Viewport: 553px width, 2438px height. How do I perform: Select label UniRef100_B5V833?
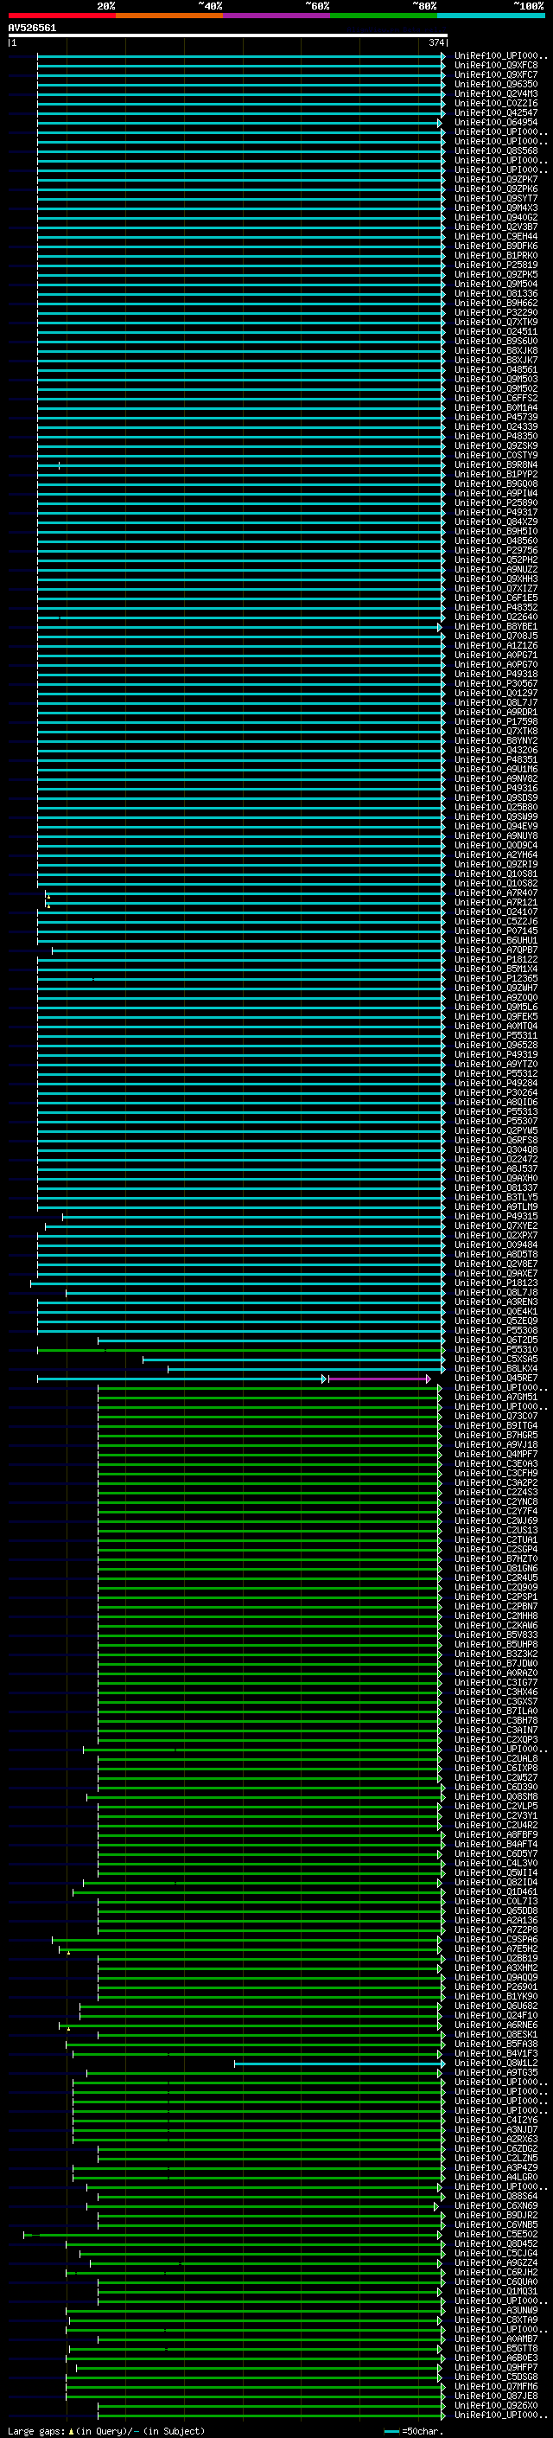(x=495, y=1635)
